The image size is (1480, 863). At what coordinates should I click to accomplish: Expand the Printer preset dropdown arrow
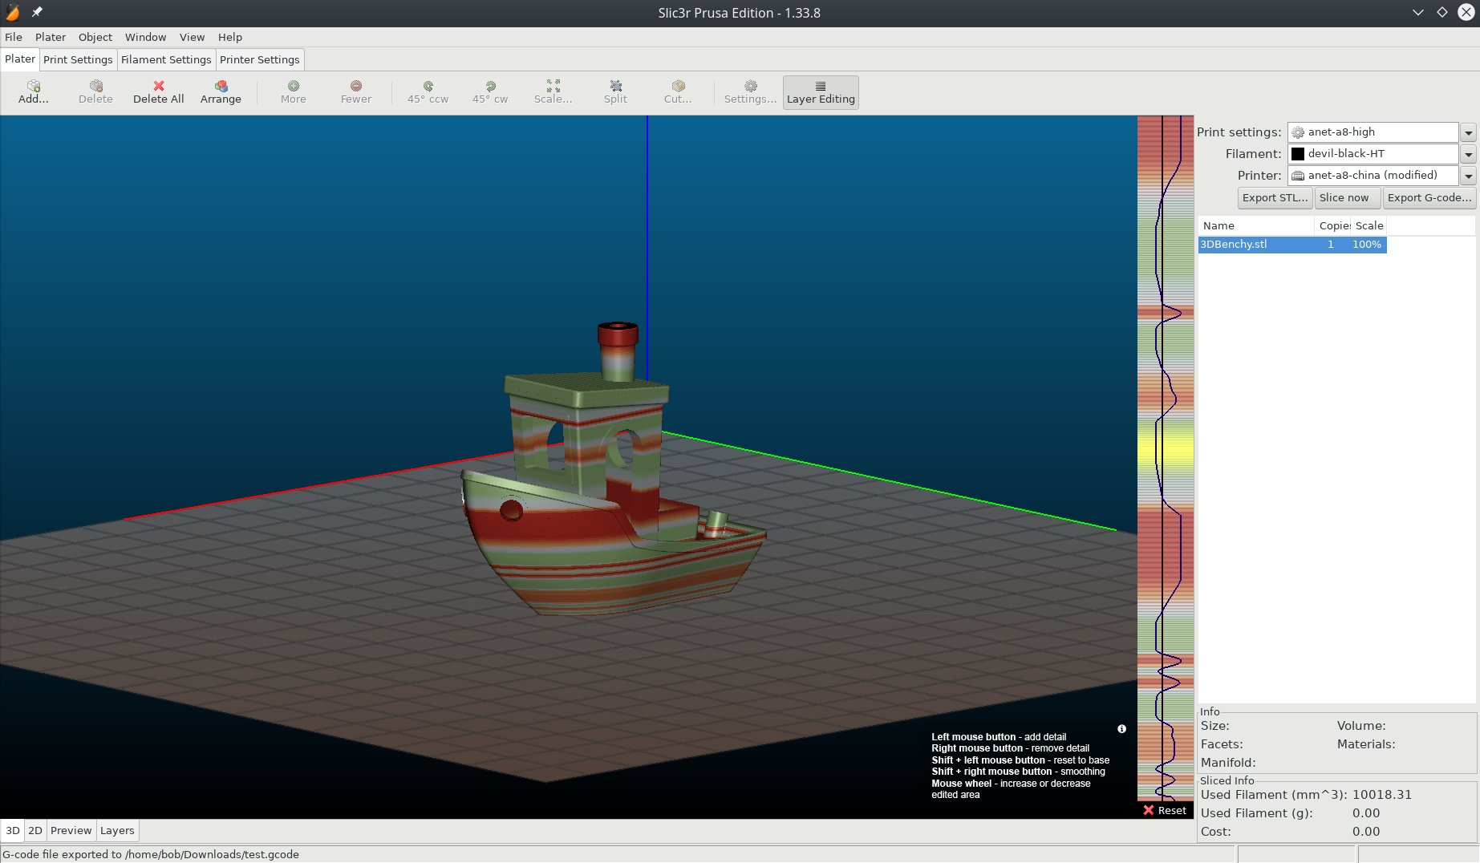[1468, 176]
